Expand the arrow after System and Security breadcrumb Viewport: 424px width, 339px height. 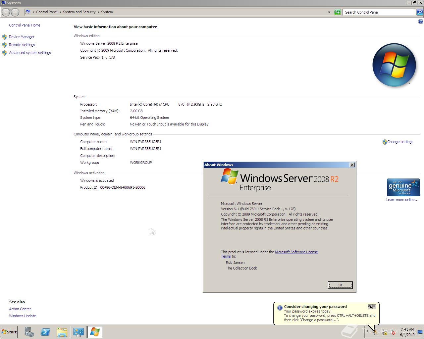click(98, 12)
